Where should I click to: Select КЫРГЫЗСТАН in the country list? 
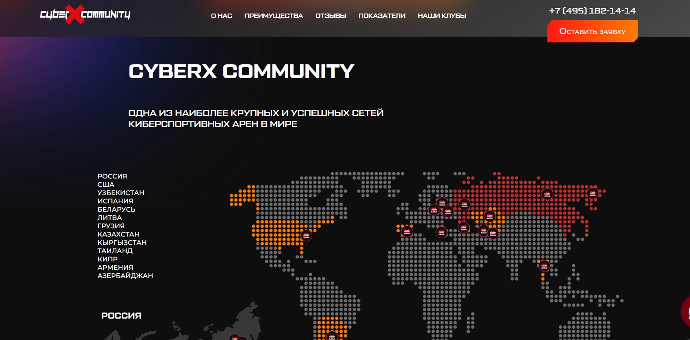coord(122,243)
